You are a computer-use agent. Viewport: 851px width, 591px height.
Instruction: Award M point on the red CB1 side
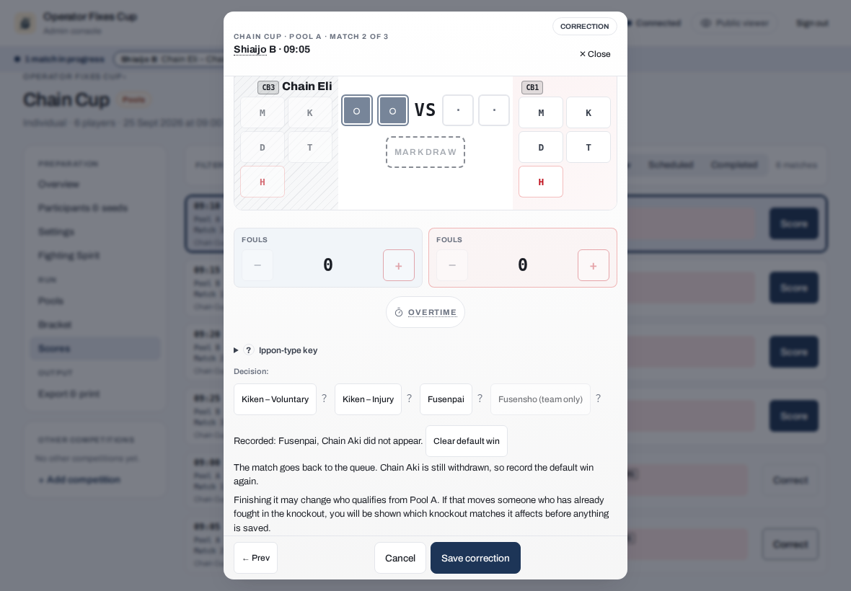(x=541, y=112)
